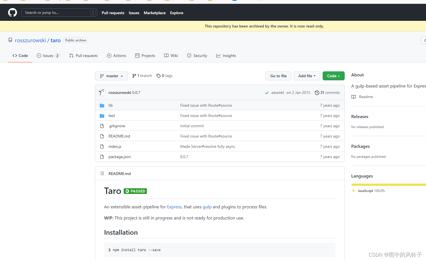Open the taro repository link
Viewport: 426px width, 260px height.
point(56,40)
